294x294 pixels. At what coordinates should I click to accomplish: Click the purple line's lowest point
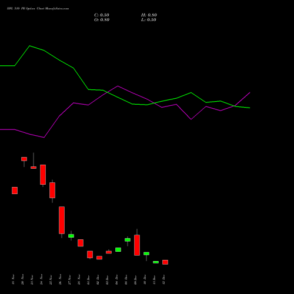(44, 138)
